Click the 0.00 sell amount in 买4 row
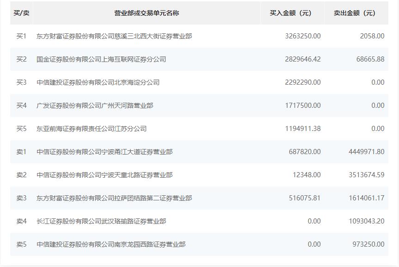This screenshot has width=399, height=267. [378, 106]
